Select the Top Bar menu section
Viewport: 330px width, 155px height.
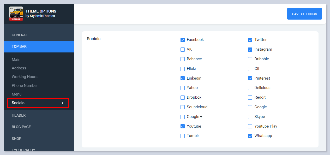19,46
